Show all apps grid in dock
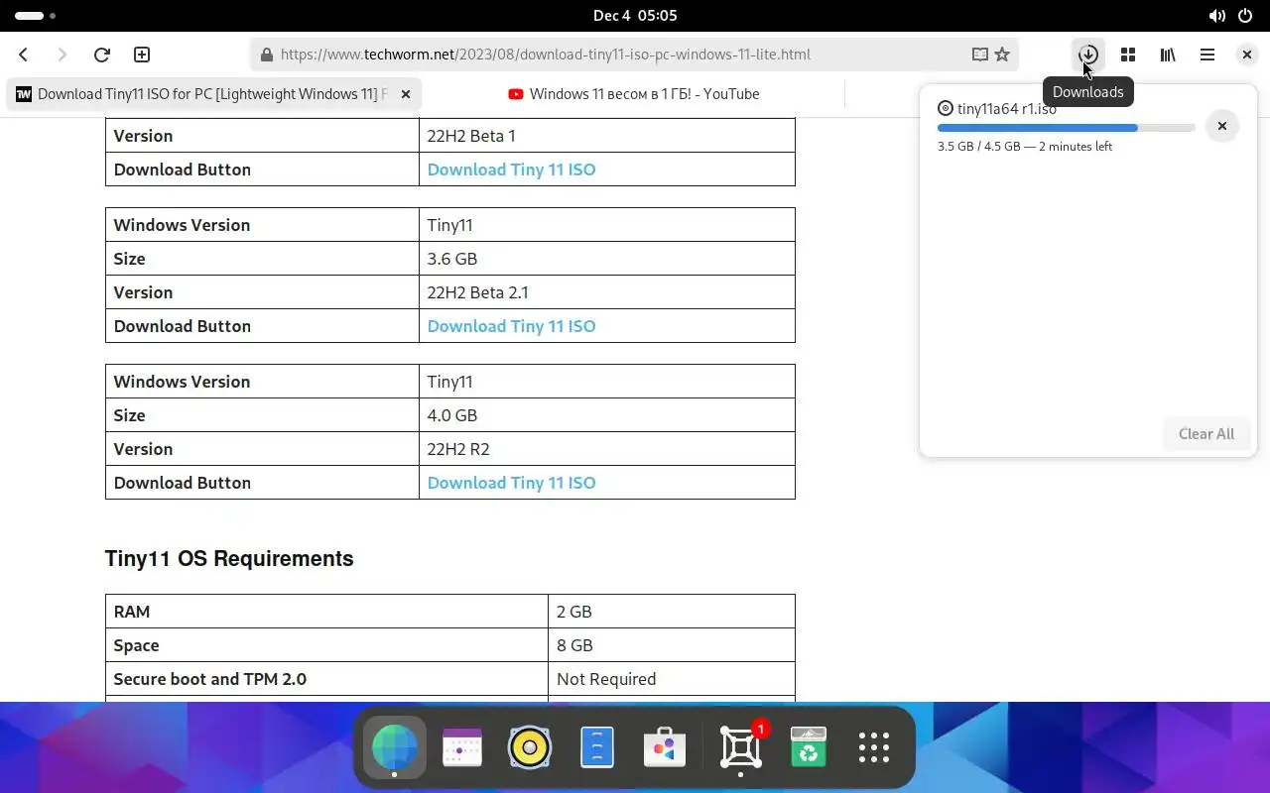The image size is (1270, 793). point(874,746)
